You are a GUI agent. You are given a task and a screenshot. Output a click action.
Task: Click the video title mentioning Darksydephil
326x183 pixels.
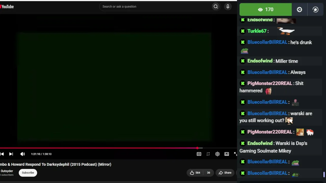point(56,164)
